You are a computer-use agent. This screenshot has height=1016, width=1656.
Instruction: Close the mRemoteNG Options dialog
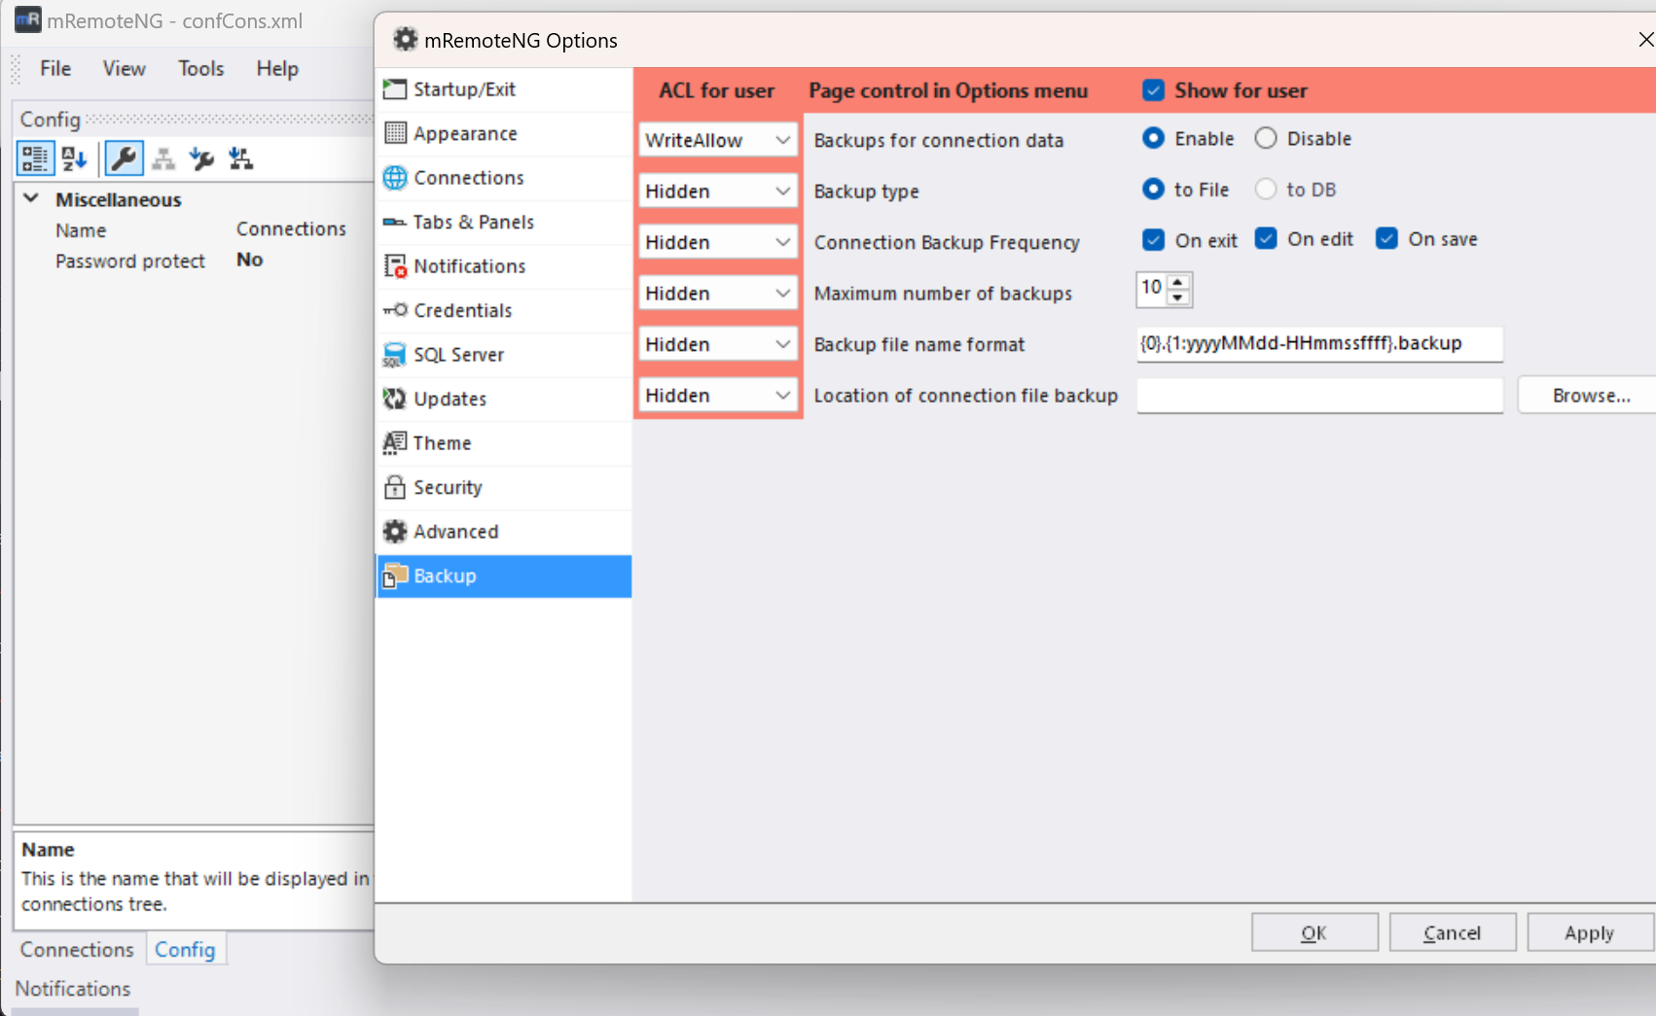[x=1645, y=39]
